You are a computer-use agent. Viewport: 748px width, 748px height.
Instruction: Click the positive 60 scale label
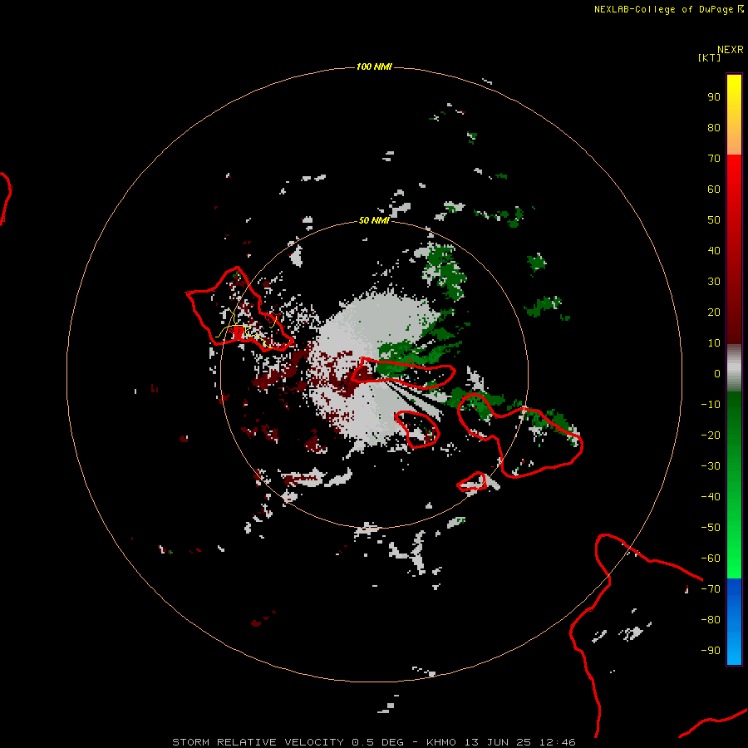click(x=714, y=189)
